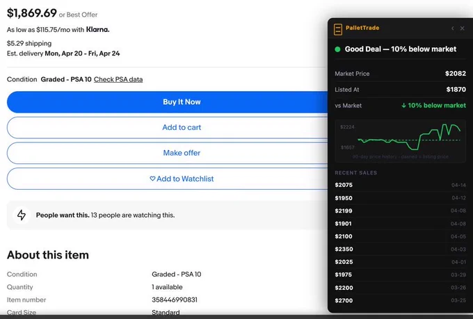Select the $2025 recent sale from 04-01
Image resolution: width=473 pixels, height=319 pixels.
click(x=400, y=262)
